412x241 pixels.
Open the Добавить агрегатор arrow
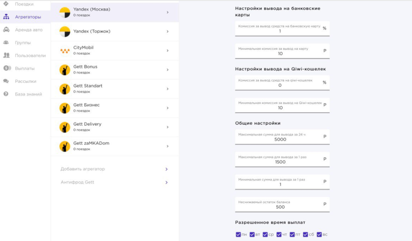click(x=166, y=169)
